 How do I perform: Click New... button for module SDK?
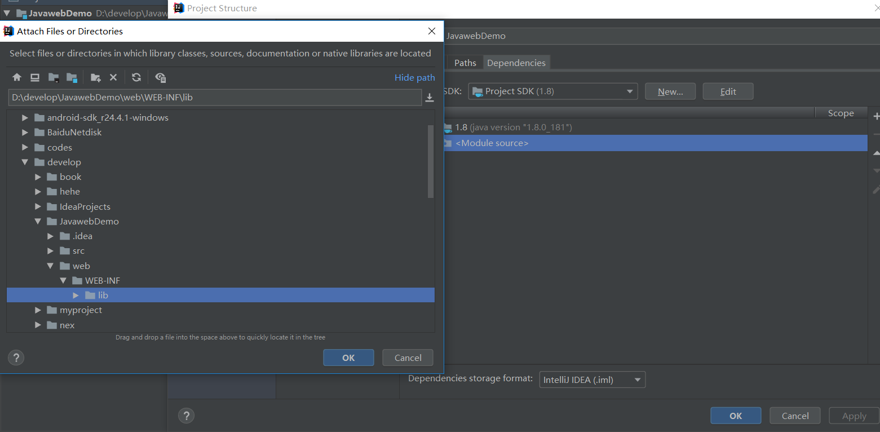click(x=670, y=91)
